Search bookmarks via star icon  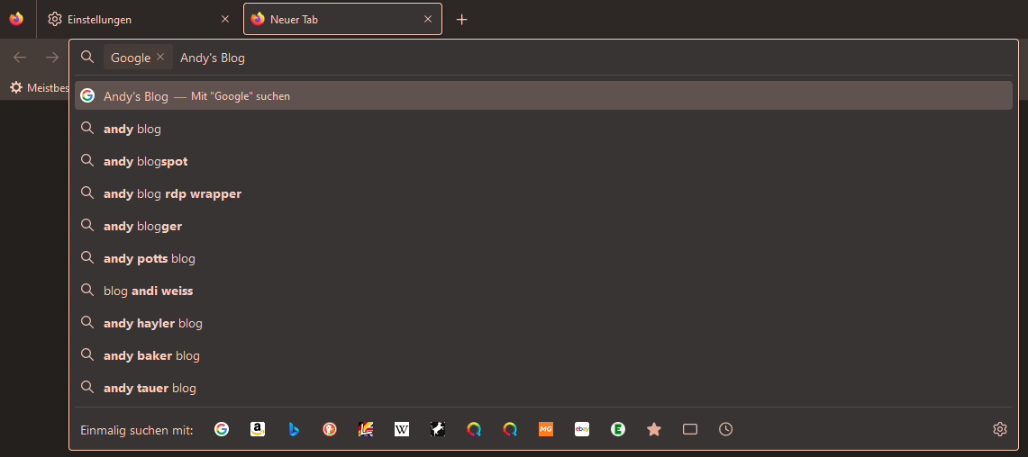point(654,429)
